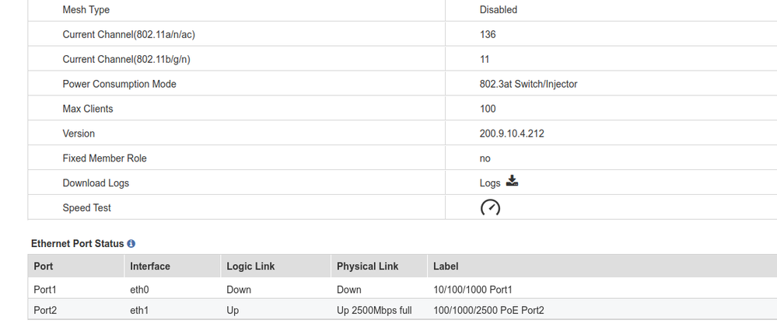Click the eth0 interface cell
Screen dimensions: 777x327
click(140, 290)
